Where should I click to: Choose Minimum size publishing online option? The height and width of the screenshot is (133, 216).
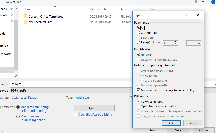pos(18,116)
